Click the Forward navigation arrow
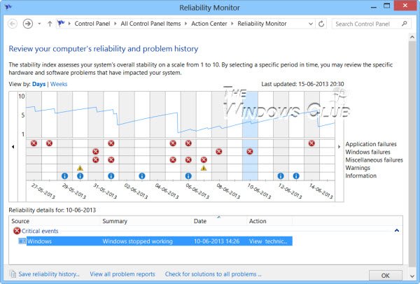 [x=28, y=24]
